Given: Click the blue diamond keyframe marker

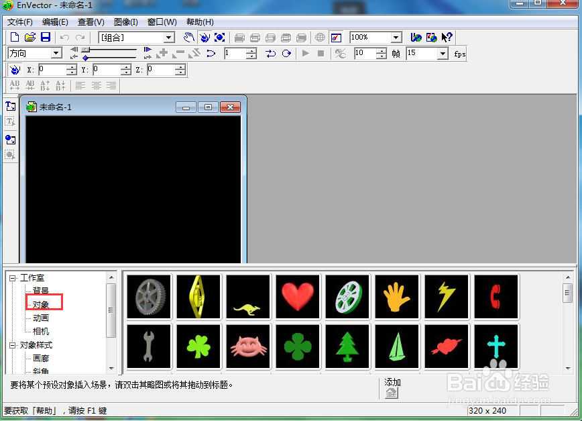Looking at the screenshot, I should (86, 58).
